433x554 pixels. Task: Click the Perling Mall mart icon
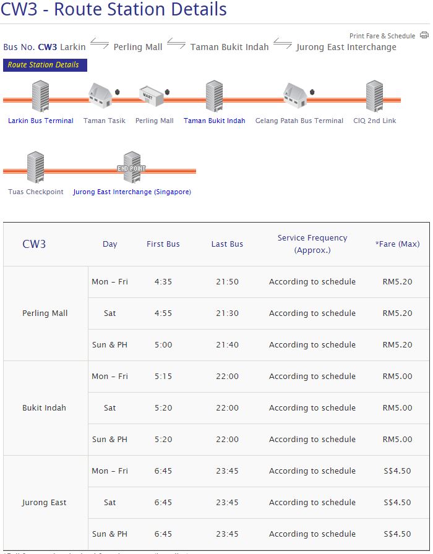(x=150, y=96)
